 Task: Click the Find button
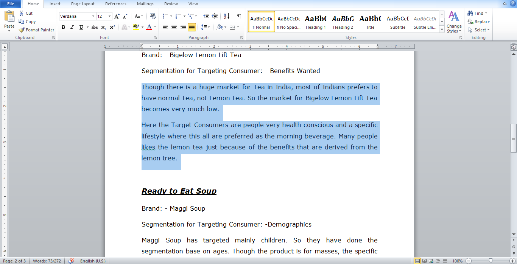(x=476, y=13)
